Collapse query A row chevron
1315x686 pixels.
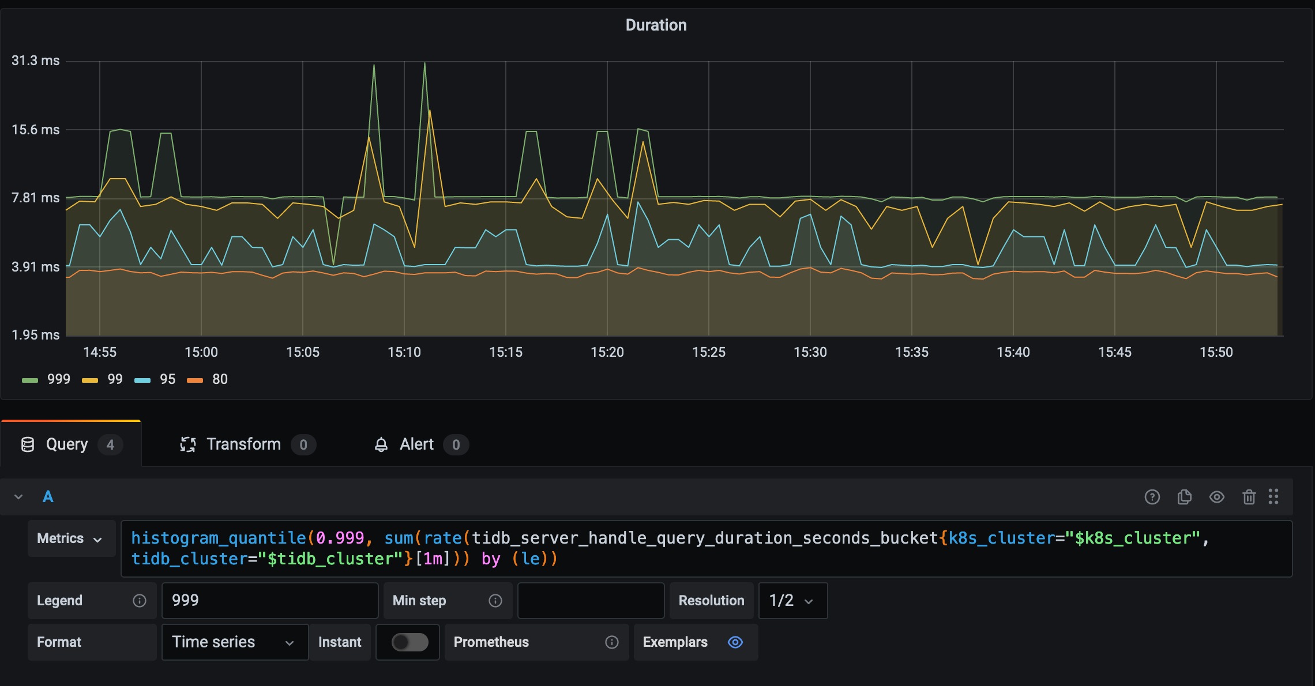[18, 497]
